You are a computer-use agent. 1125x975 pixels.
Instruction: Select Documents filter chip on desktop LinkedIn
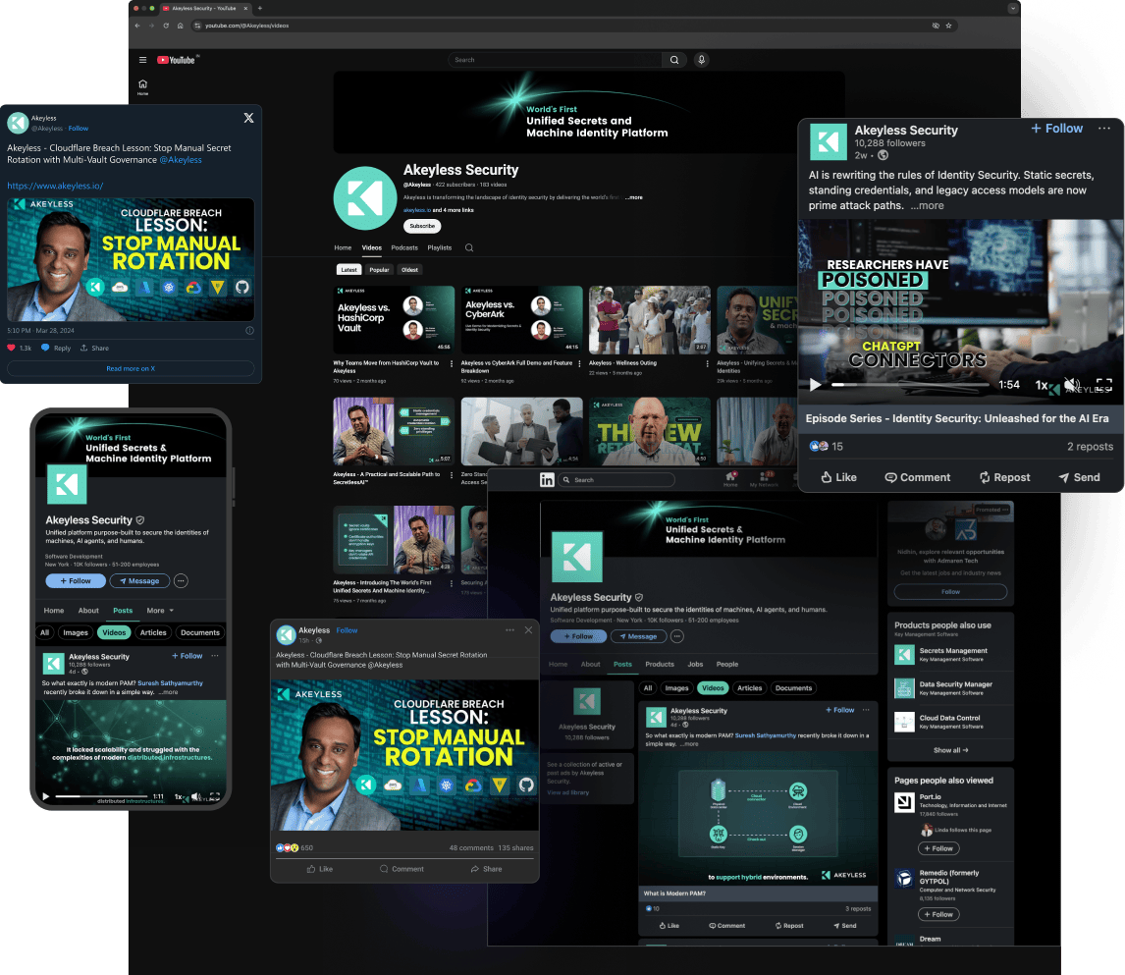[793, 688]
